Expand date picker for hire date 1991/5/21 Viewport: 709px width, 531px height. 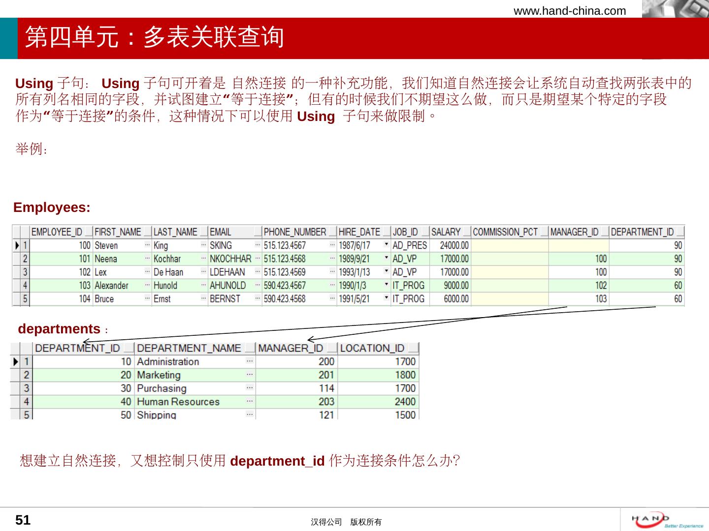point(387,298)
